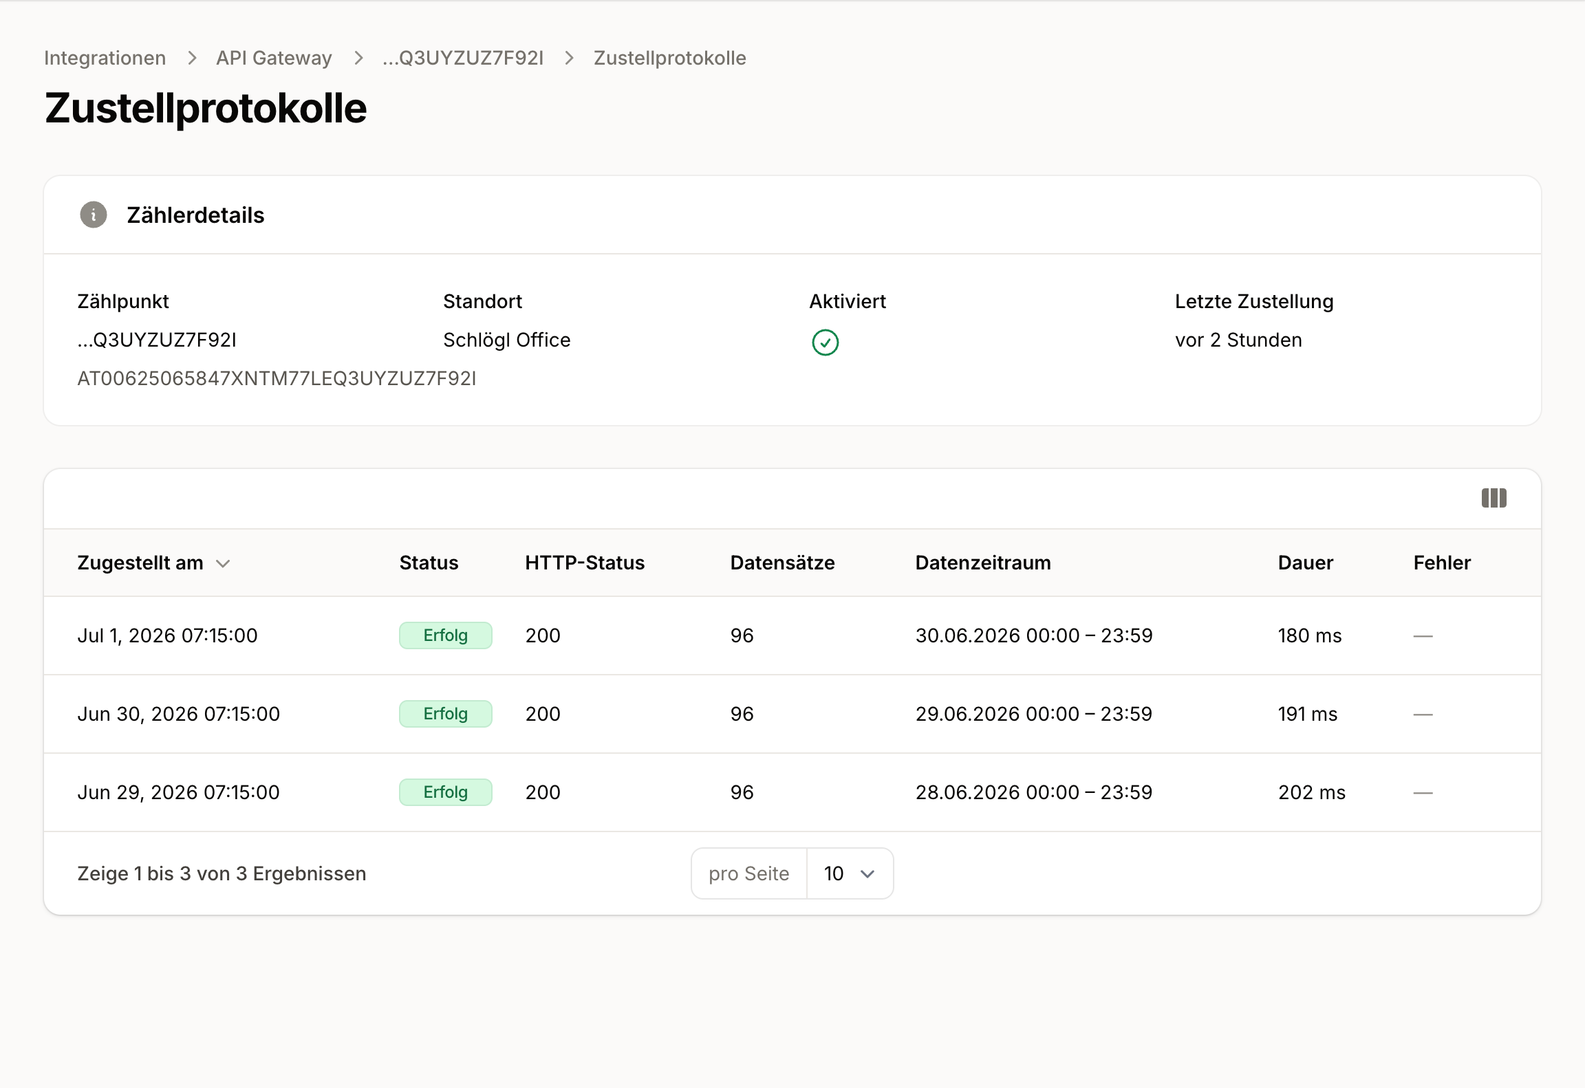Image resolution: width=1585 pixels, height=1088 pixels.
Task: Click the Fehler column header
Action: (1442, 563)
